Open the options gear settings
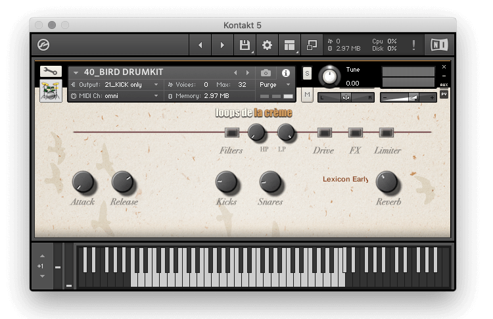This screenshot has height=319, width=493. point(267,45)
